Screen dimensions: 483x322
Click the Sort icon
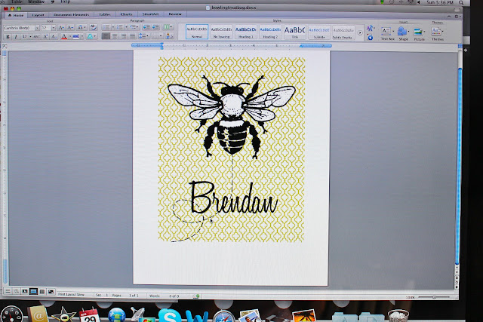[169, 36]
